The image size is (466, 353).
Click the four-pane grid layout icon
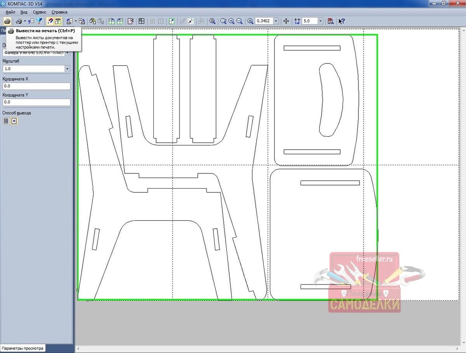point(142,21)
